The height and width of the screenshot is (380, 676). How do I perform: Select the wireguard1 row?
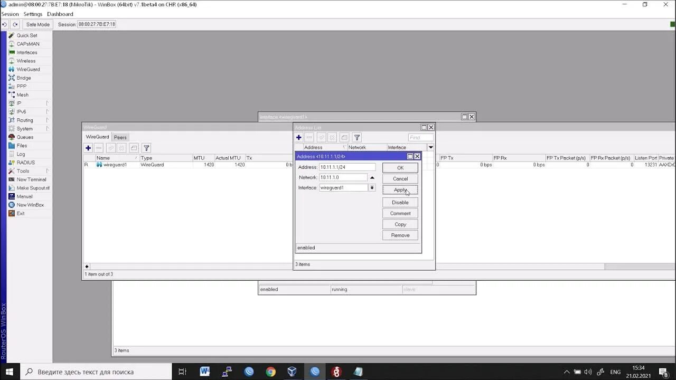pos(379,165)
